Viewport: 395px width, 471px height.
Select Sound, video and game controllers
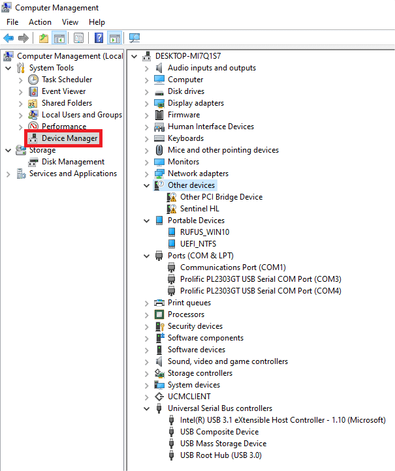(x=228, y=361)
